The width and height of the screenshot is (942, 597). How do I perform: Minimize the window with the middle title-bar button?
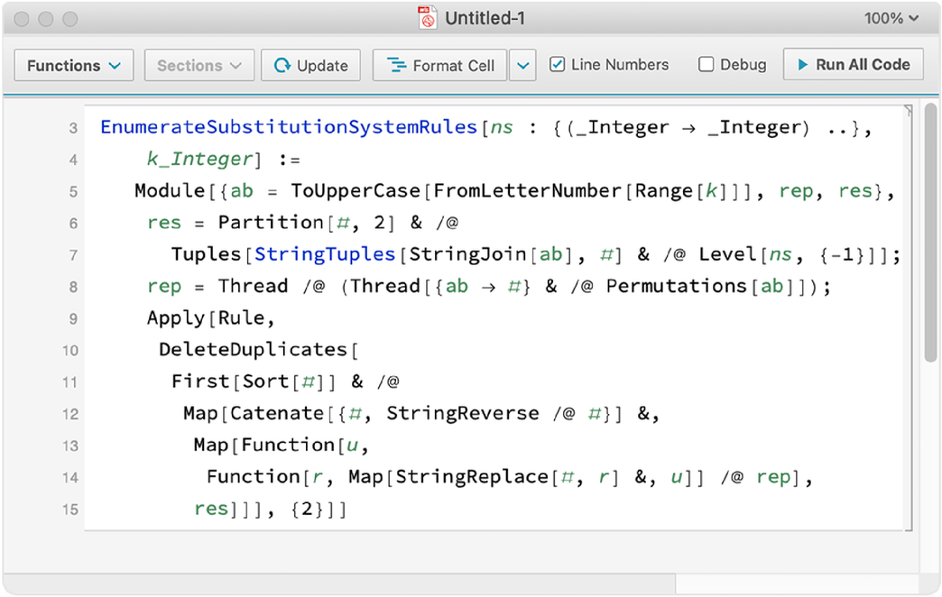coord(46,19)
